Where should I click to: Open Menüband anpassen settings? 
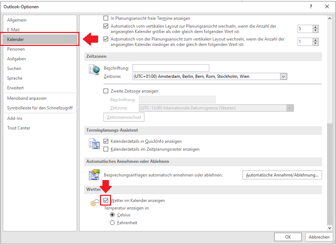click(40, 98)
